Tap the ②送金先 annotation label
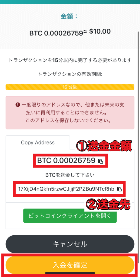The width and height of the screenshot is (140, 277). (108, 205)
